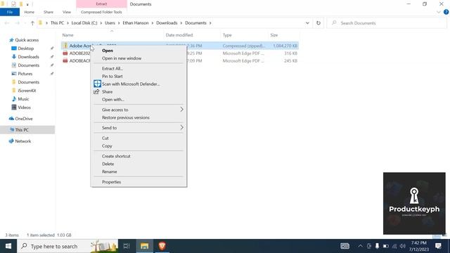This screenshot has width=450, height=253.
Task: Switch to the Home ribbon tab
Action: pyautogui.click(x=29, y=12)
